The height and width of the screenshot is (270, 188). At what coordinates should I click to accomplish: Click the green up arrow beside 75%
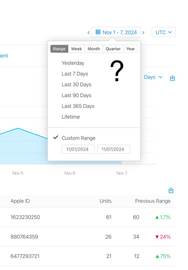[157, 256]
